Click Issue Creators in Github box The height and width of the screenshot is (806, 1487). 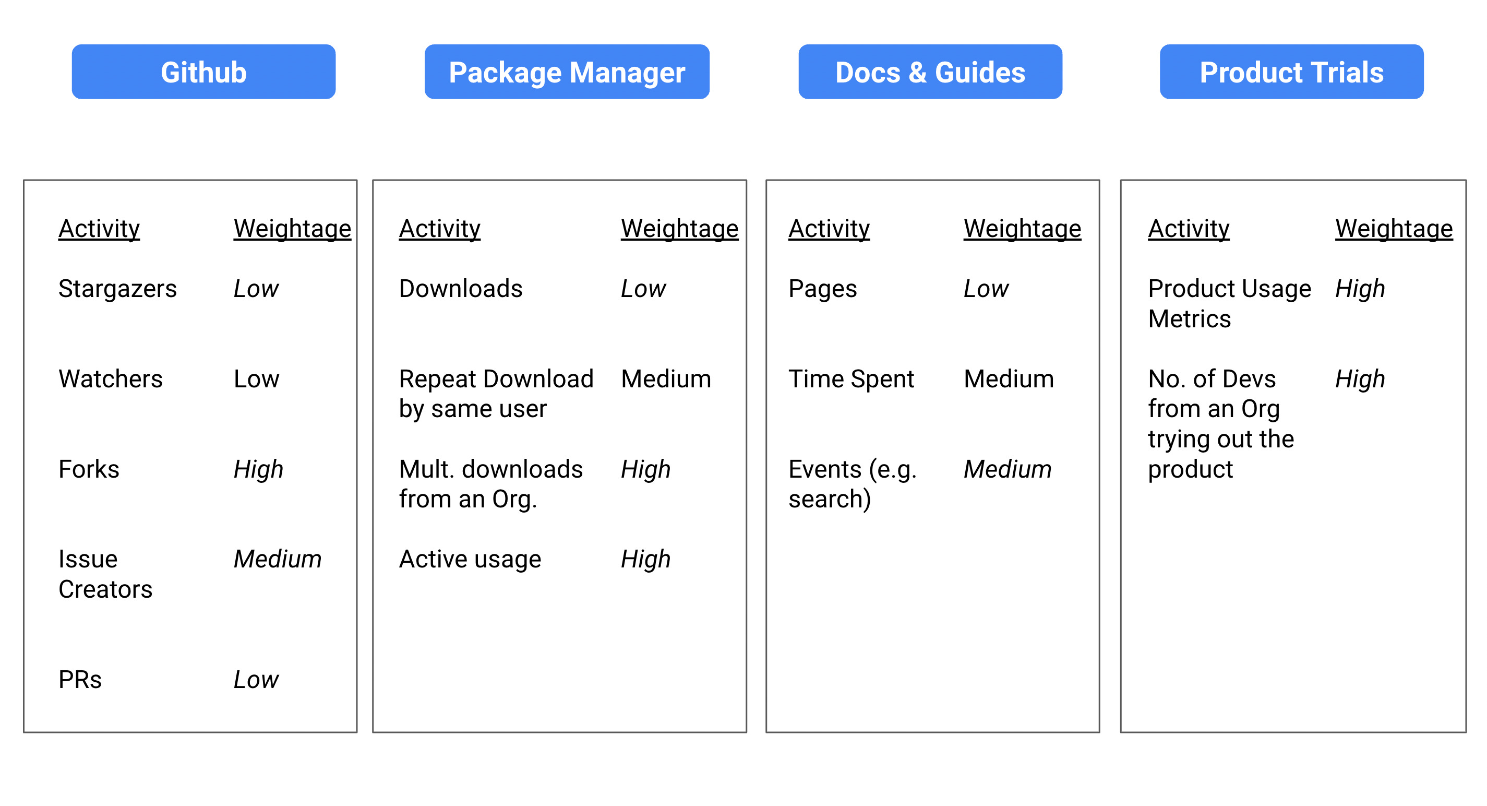tap(105, 574)
